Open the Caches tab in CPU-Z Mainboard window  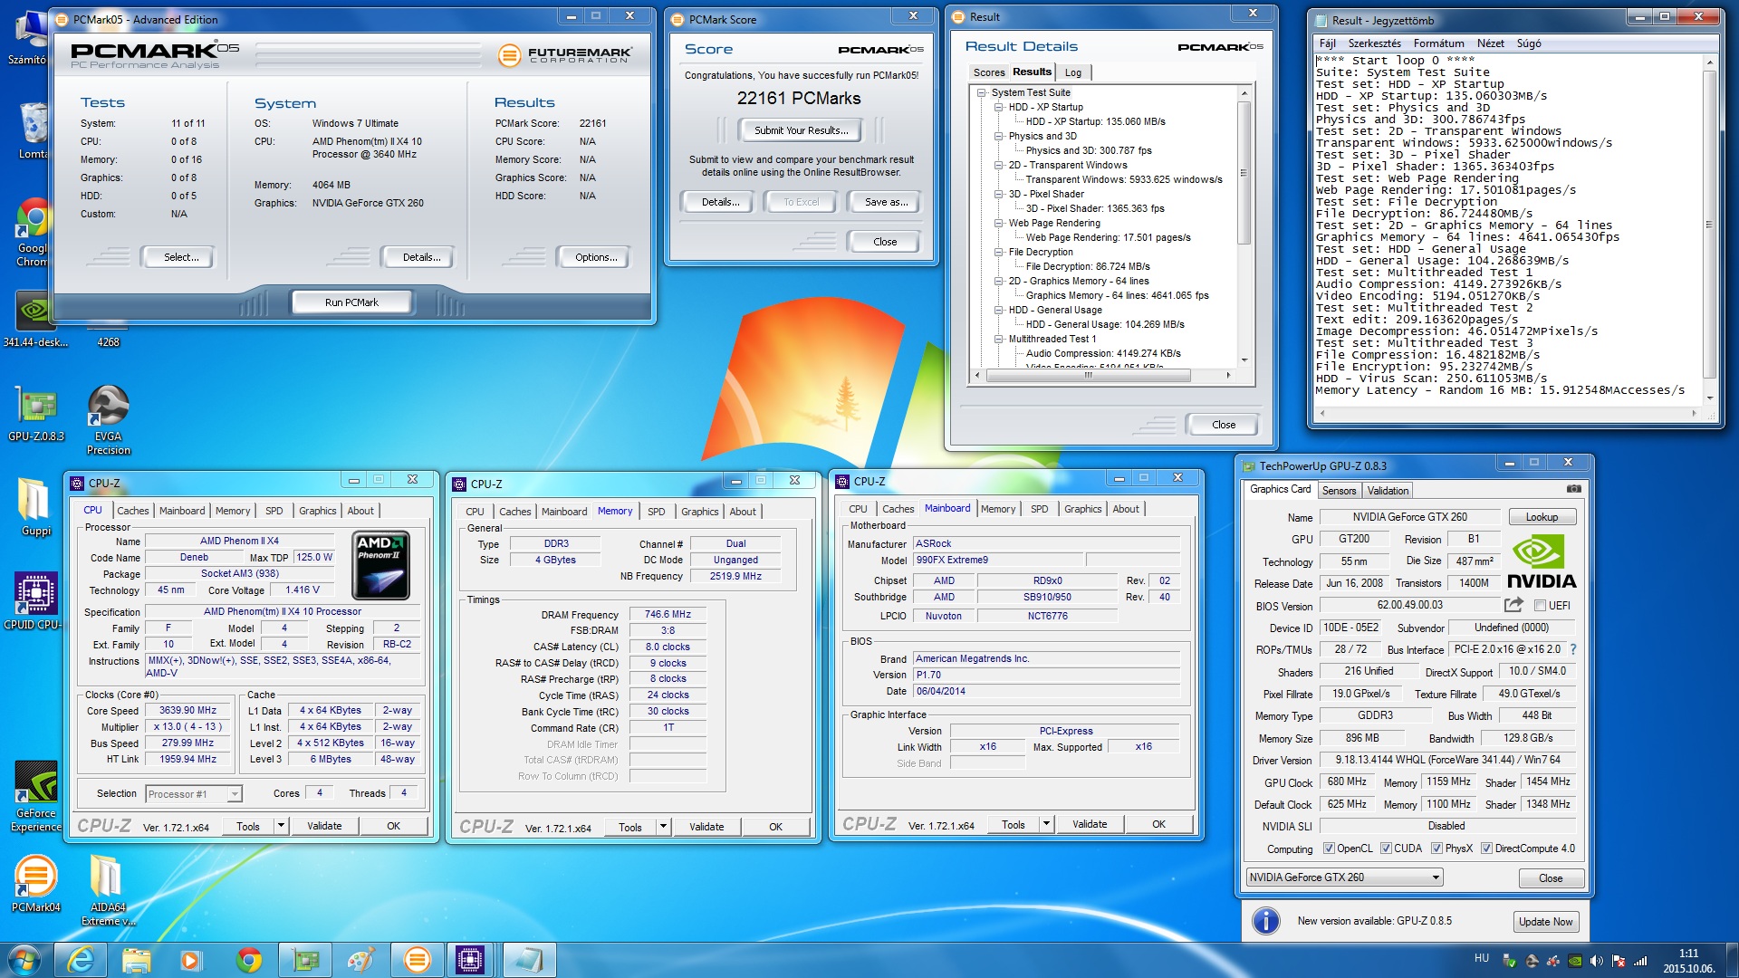click(x=898, y=509)
